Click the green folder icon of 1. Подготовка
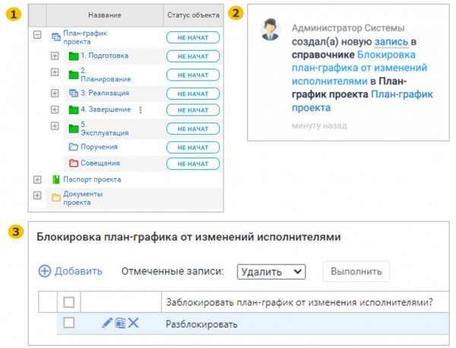Screen dimensions: 456x348 [74, 56]
